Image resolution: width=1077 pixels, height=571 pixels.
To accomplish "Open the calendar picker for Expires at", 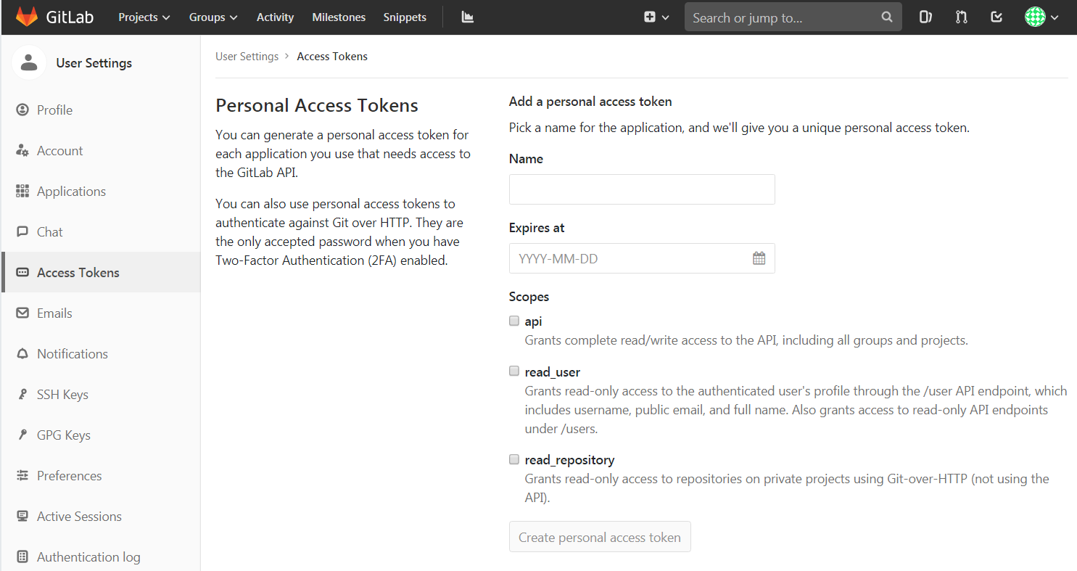I will (759, 258).
